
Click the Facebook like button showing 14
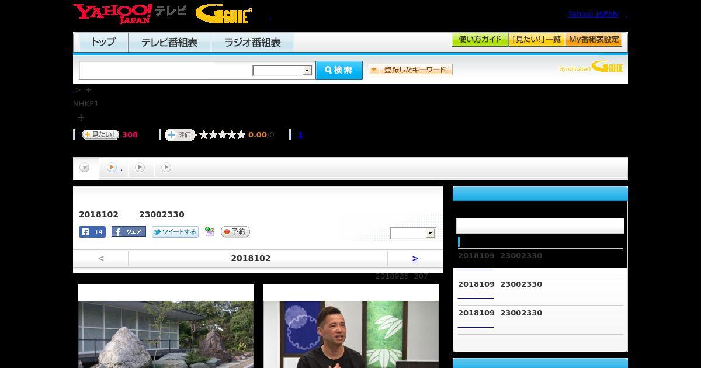click(x=92, y=232)
